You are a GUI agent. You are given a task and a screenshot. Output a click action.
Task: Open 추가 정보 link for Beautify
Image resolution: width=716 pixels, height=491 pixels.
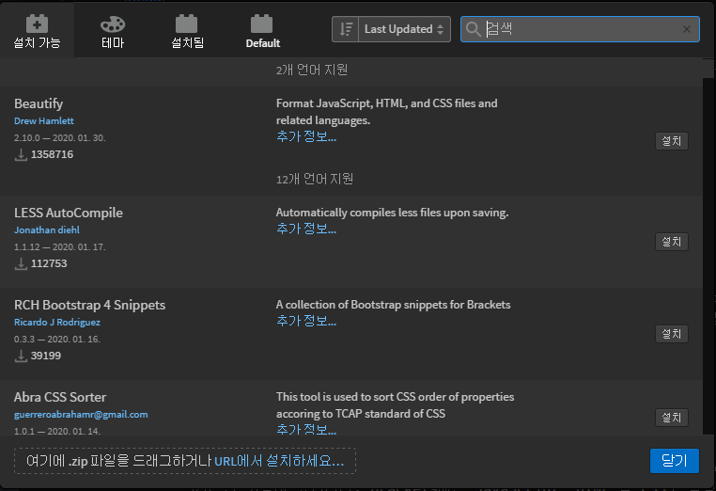coord(306,136)
